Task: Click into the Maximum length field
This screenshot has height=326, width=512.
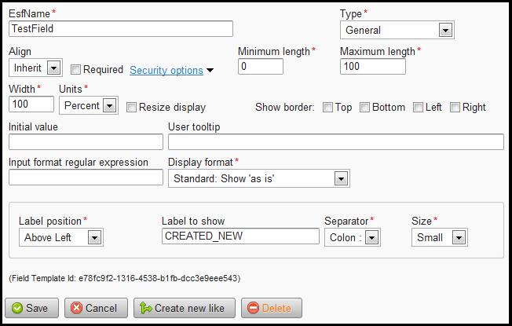Action: pos(373,67)
